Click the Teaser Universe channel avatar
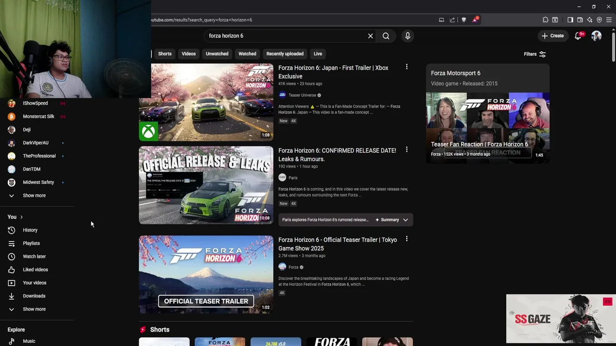This screenshot has height=346, width=616. click(x=282, y=95)
